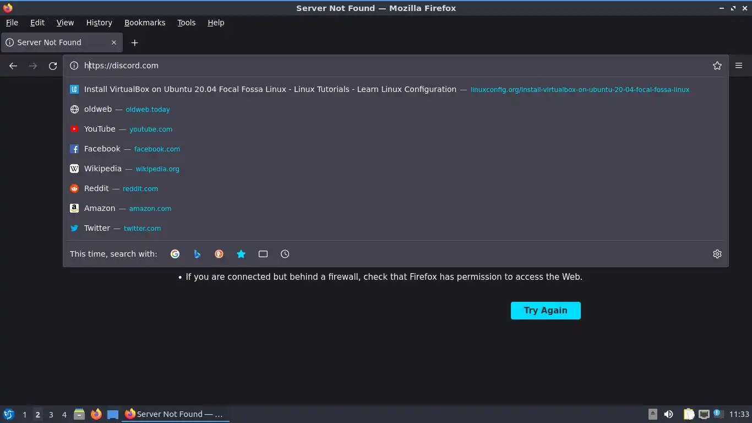
Task: Open the Bookmarks menu
Action: point(145,23)
